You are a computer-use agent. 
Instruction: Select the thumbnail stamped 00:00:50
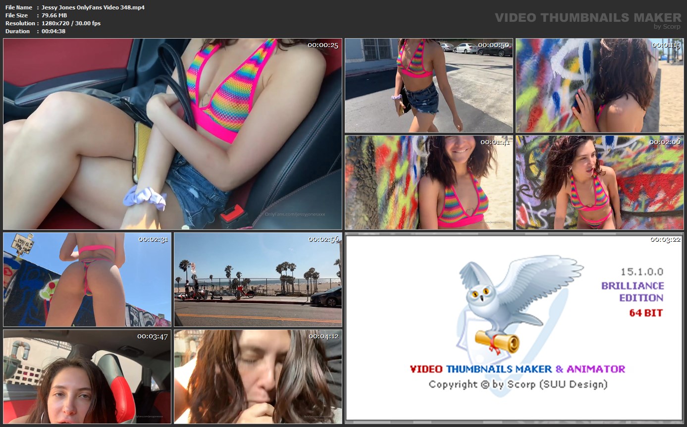tap(429, 85)
